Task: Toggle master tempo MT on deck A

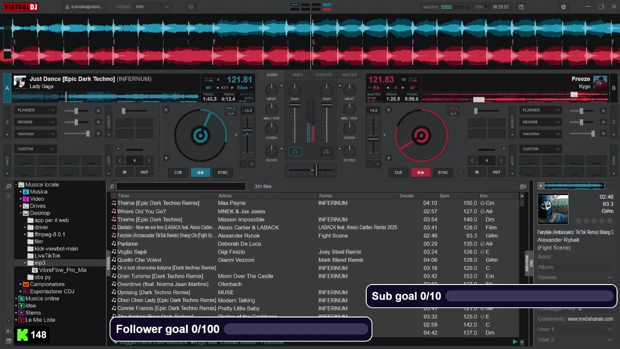Action: [208, 88]
